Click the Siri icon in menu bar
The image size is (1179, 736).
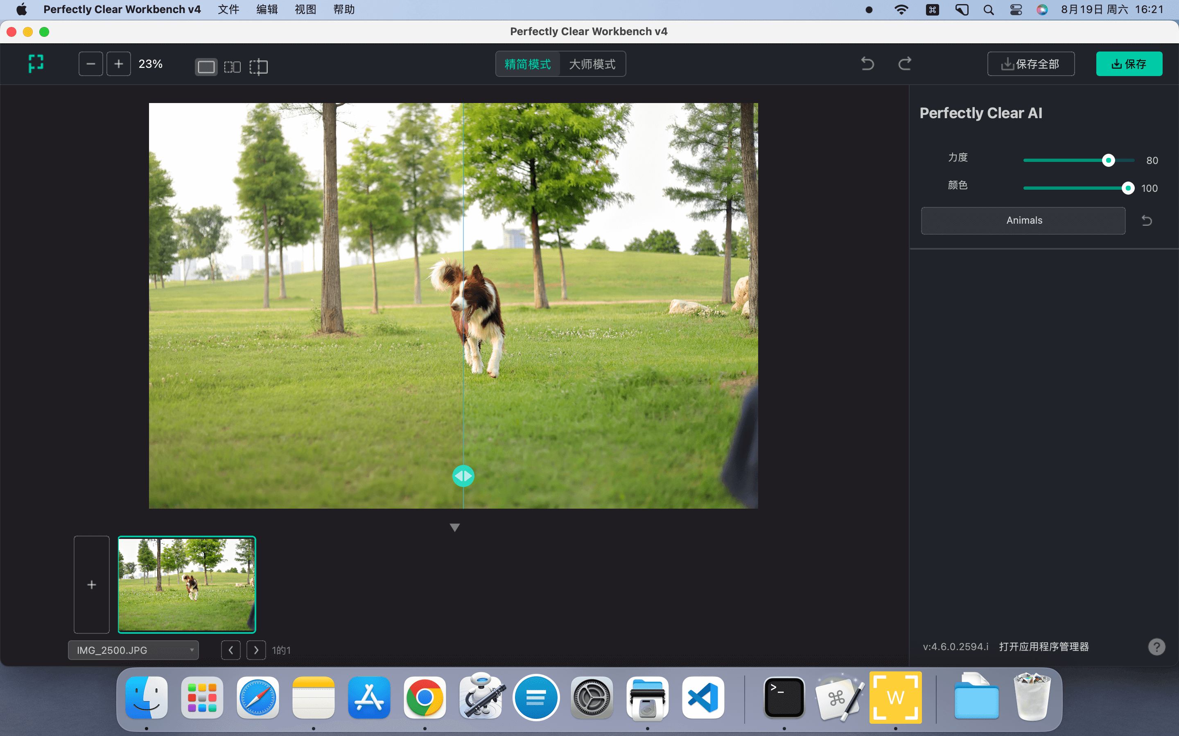pos(1042,10)
